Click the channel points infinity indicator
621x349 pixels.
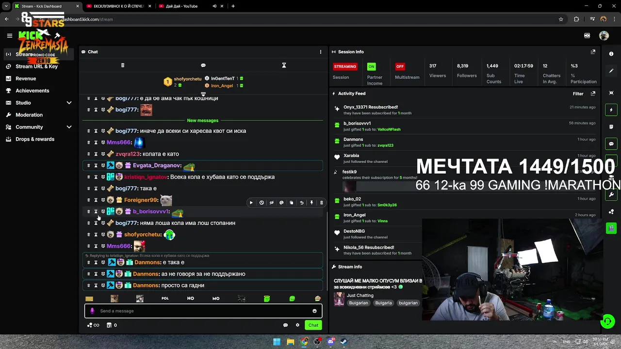click(93, 325)
